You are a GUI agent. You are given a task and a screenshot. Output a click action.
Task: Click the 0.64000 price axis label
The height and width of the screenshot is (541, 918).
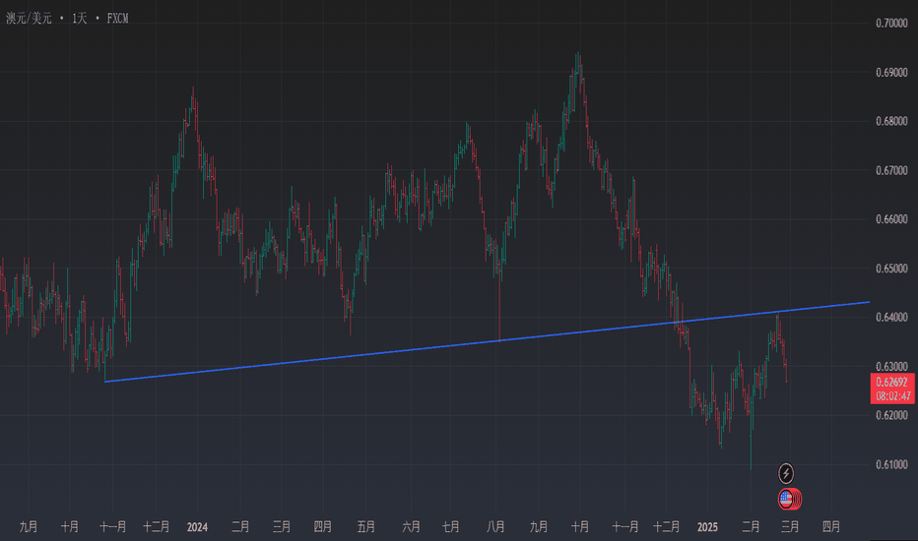tap(892, 318)
